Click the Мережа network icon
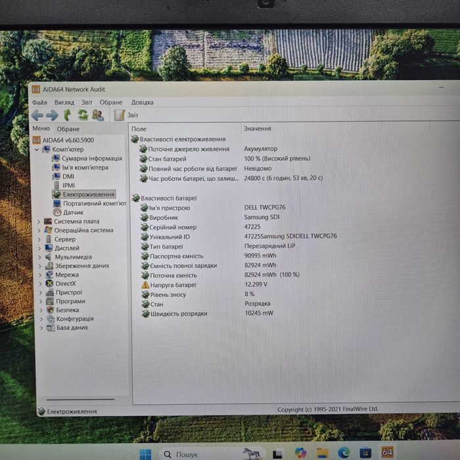Image resolution: width=460 pixels, height=460 pixels. pos(49,275)
